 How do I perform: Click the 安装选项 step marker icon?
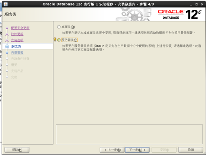7,40
